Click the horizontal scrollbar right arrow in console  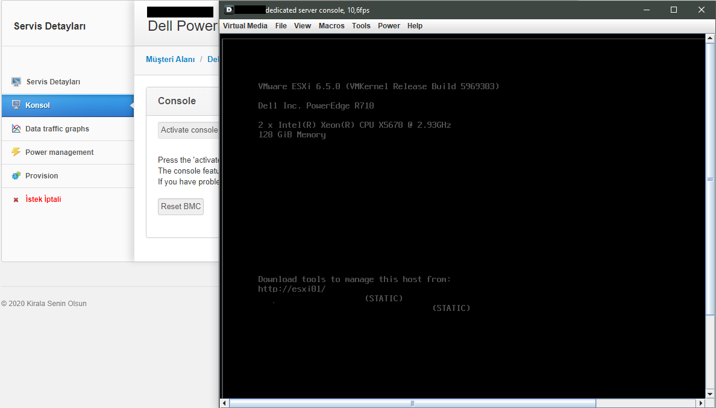pos(702,403)
